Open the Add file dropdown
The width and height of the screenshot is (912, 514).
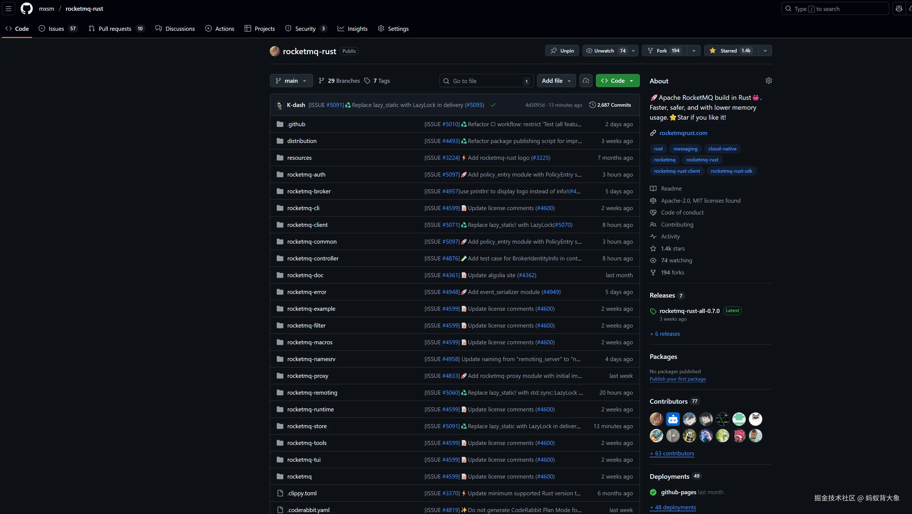tap(556, 81)
